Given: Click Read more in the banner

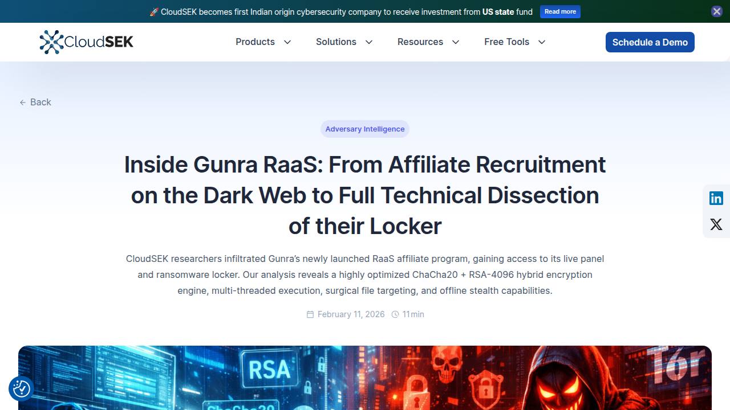Looking at the screenshot, I should click(x=560, y=11).
